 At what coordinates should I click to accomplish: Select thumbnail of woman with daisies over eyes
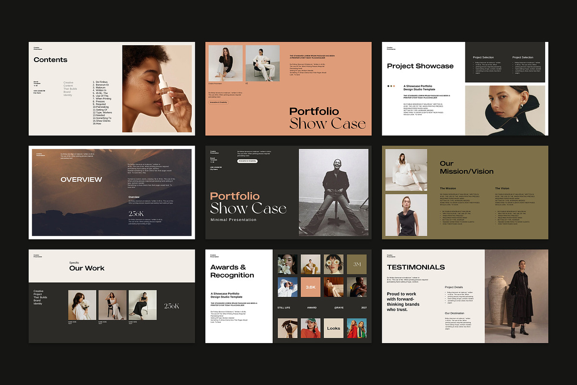coord(334,264)
